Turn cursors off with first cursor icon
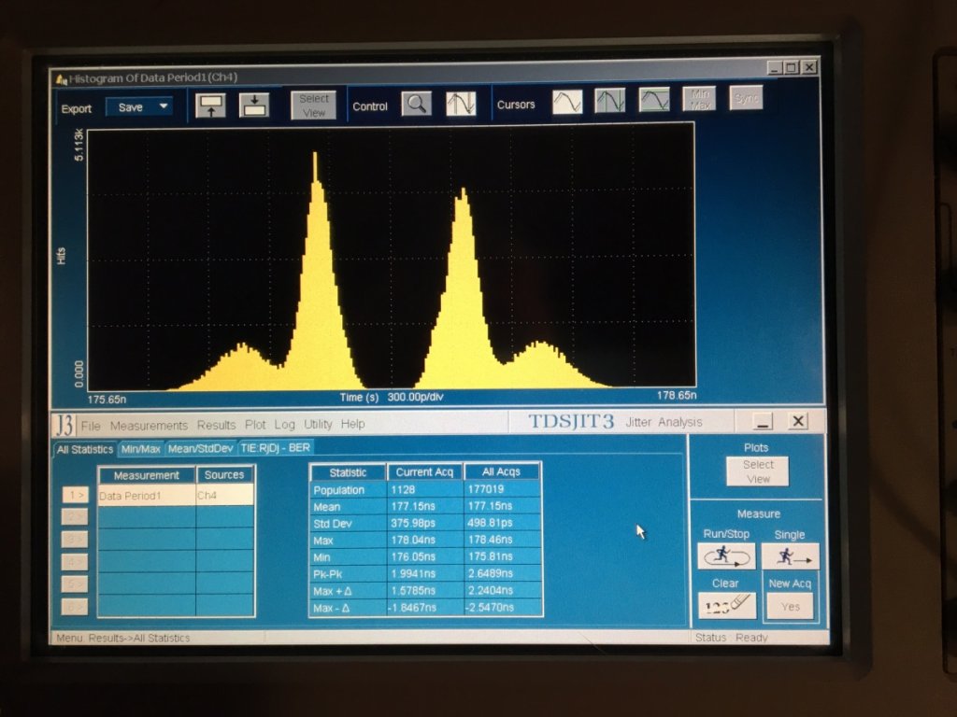This screenshot has height=717, width=957. click(x=567, y=101)
